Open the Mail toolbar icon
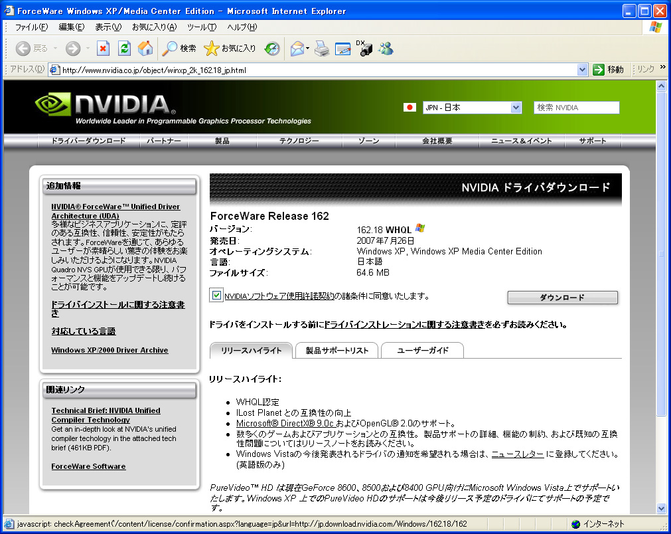This screenshot has height=534, width=671. coord(297,49)
